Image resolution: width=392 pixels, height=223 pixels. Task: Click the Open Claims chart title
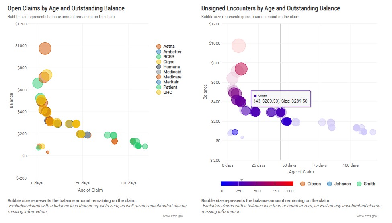point(66,8)
